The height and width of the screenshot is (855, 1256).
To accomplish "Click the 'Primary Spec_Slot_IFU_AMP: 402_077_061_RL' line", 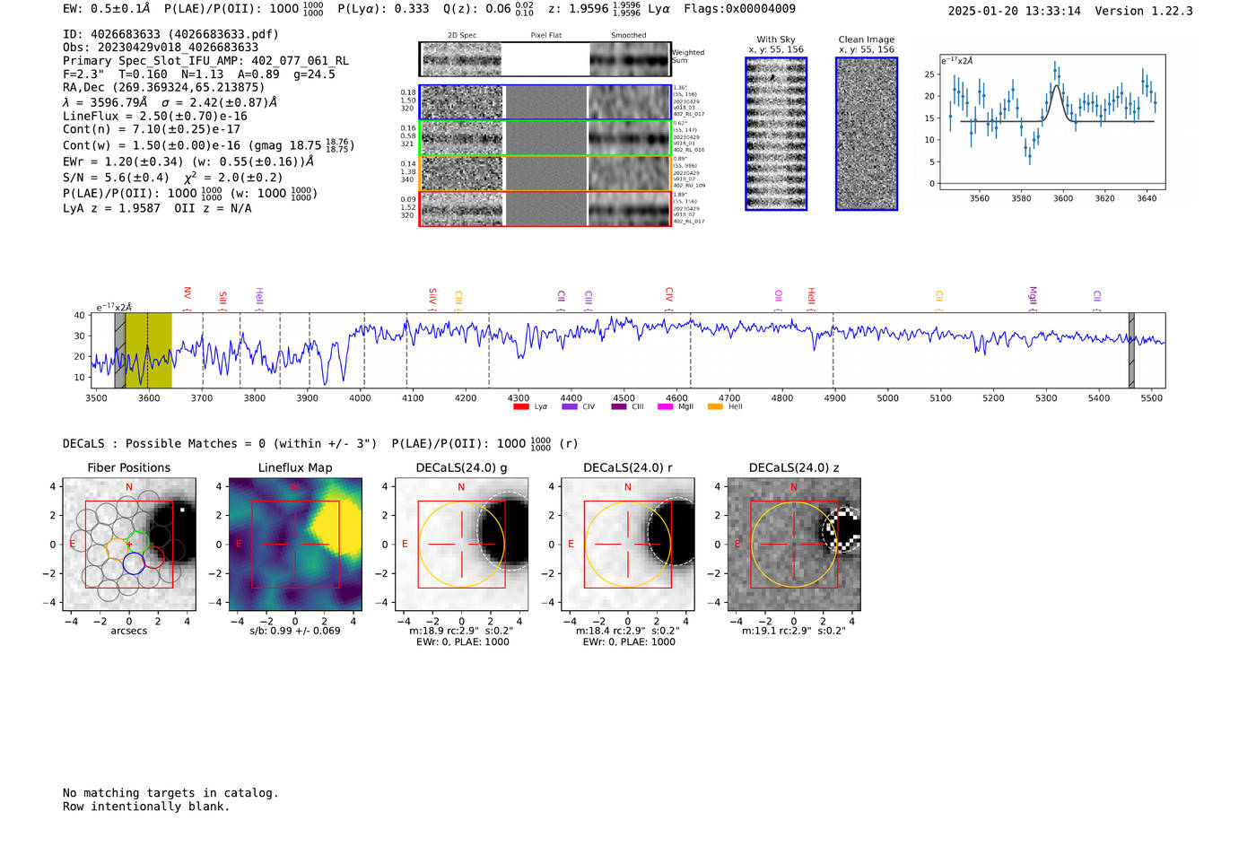I will pyautogui.click(x=206, y=61).
